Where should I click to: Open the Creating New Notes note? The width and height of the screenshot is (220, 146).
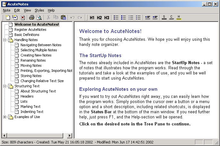tap(36, 55)
